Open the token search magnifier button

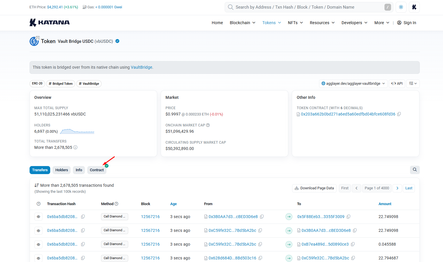tap(415, 170)
